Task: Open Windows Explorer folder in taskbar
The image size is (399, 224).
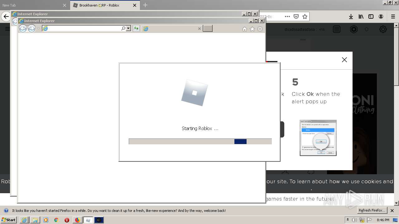Action: click(x=35, y=220)
